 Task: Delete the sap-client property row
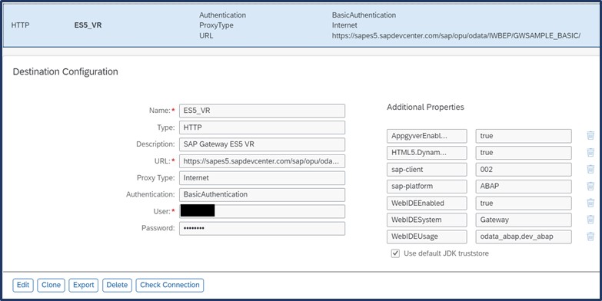[590, 169]
